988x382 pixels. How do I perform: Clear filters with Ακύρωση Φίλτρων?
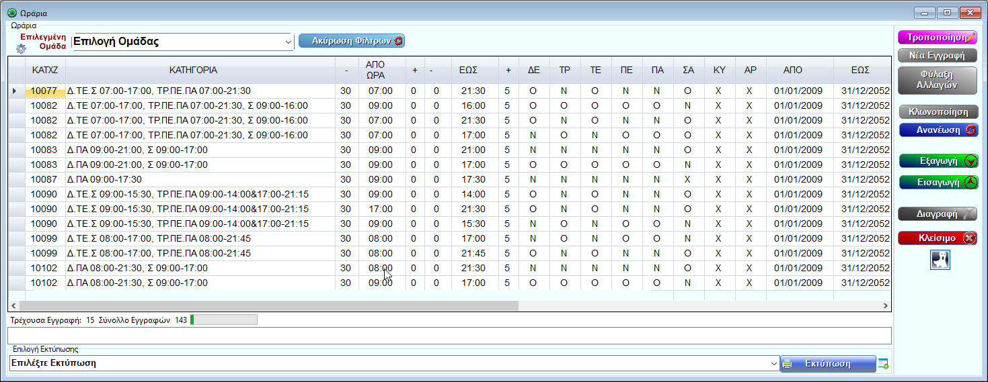(352, 41)
